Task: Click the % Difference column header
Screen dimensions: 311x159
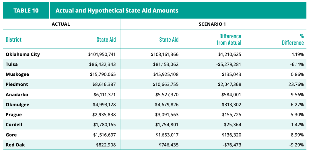Action: [x=293, y=39]
